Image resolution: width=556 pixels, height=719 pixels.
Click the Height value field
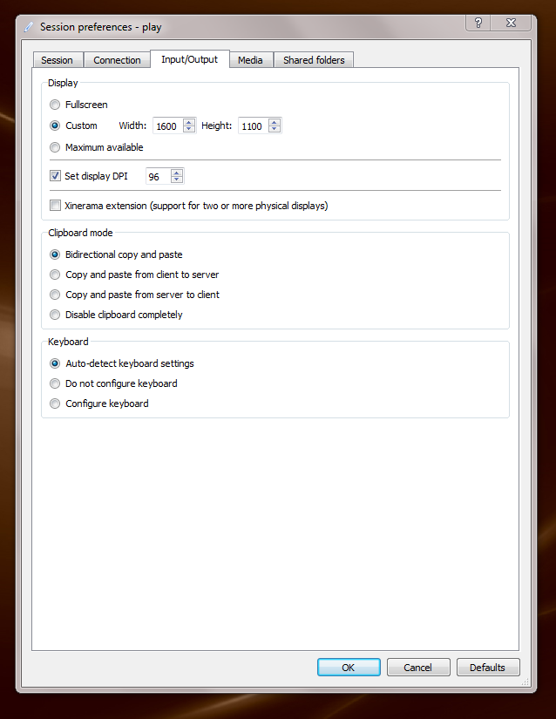[x=254, y=126]
